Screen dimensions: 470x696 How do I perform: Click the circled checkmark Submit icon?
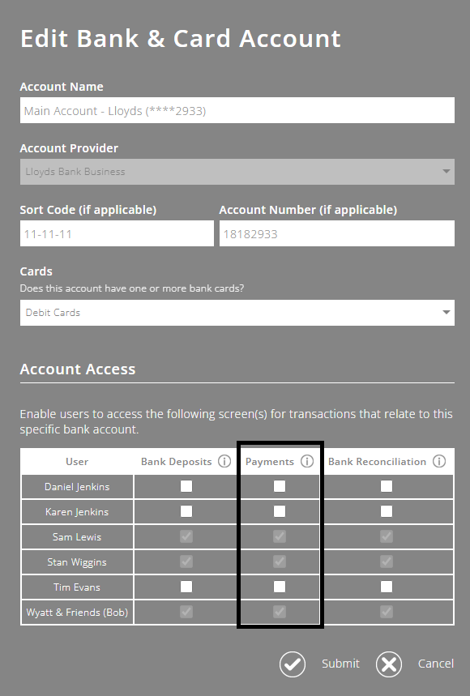click(293, 664)
